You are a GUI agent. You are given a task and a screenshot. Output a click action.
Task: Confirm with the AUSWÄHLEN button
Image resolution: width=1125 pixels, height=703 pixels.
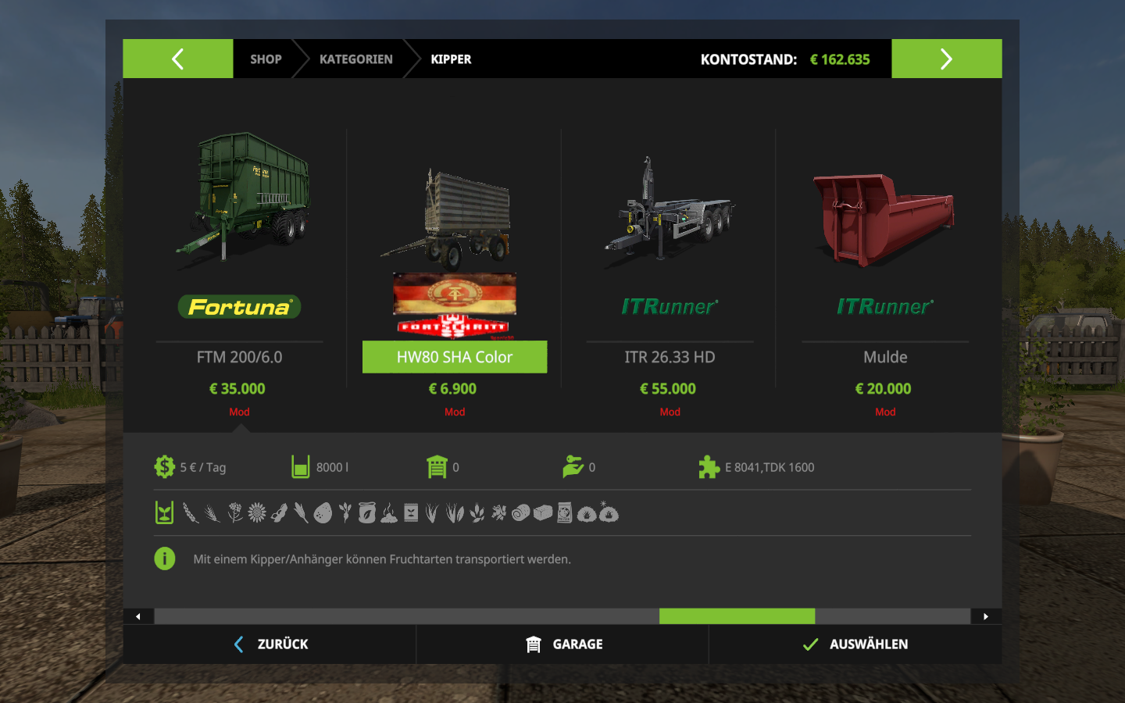(855, 644)
